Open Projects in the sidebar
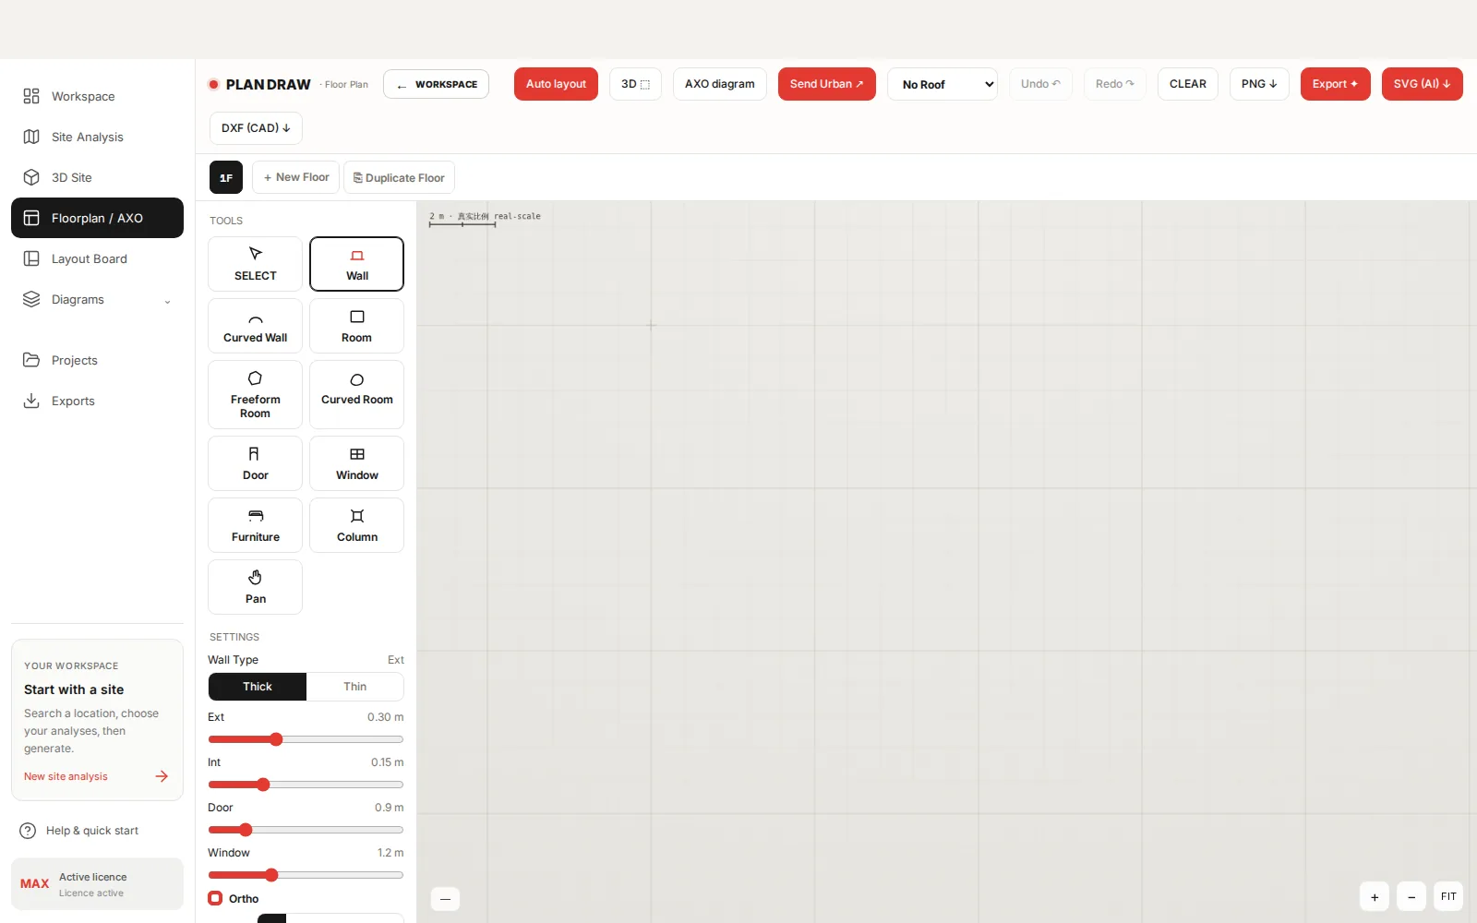 pyautogui.click(x=97, y=360)
